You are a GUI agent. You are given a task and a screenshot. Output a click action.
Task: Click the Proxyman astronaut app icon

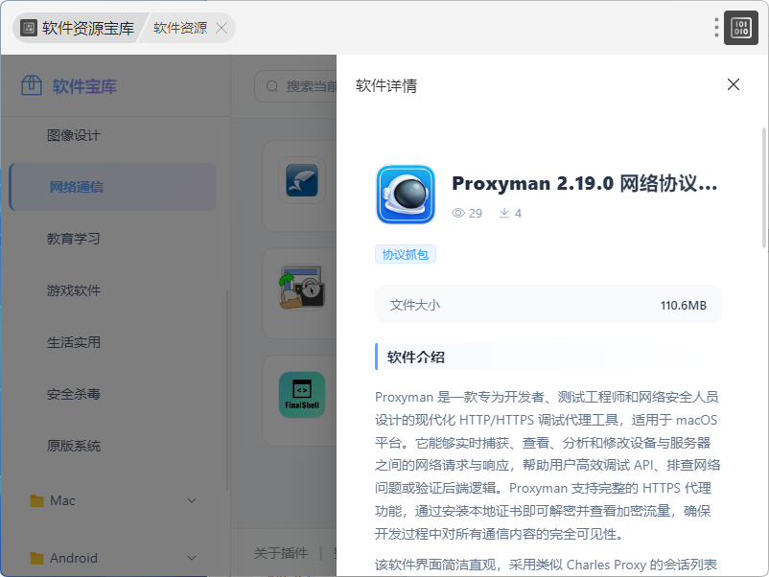click(405, 195)
